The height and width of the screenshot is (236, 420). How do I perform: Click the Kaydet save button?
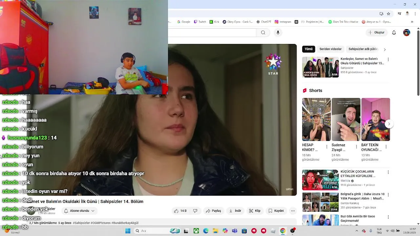click(276, 211)
